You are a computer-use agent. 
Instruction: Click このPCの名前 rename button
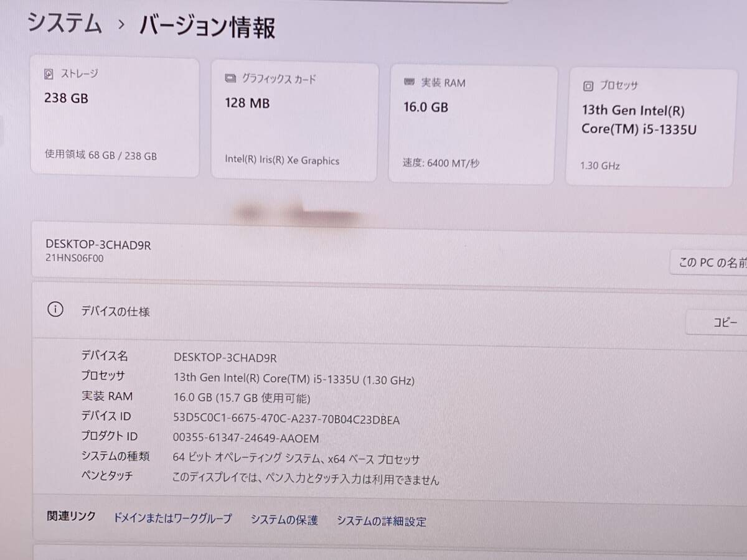point(708,263)
